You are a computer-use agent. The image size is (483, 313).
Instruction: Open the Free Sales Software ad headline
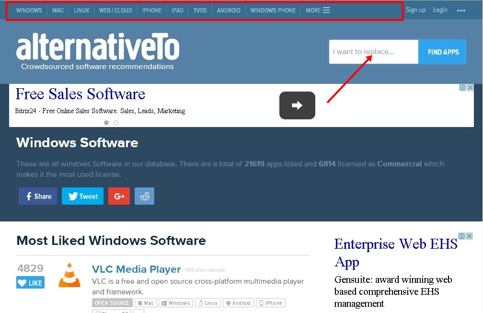tap(80, 94)
